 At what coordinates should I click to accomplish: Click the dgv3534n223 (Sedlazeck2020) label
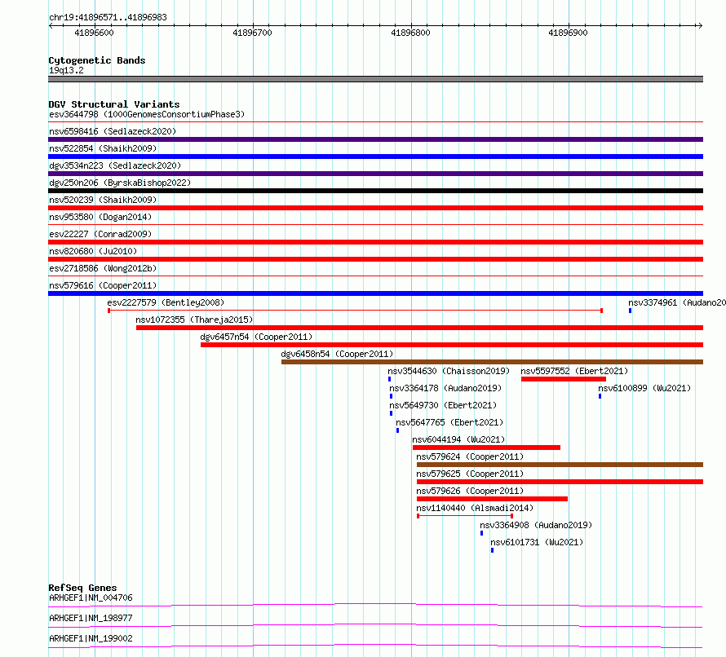[115, 165]
